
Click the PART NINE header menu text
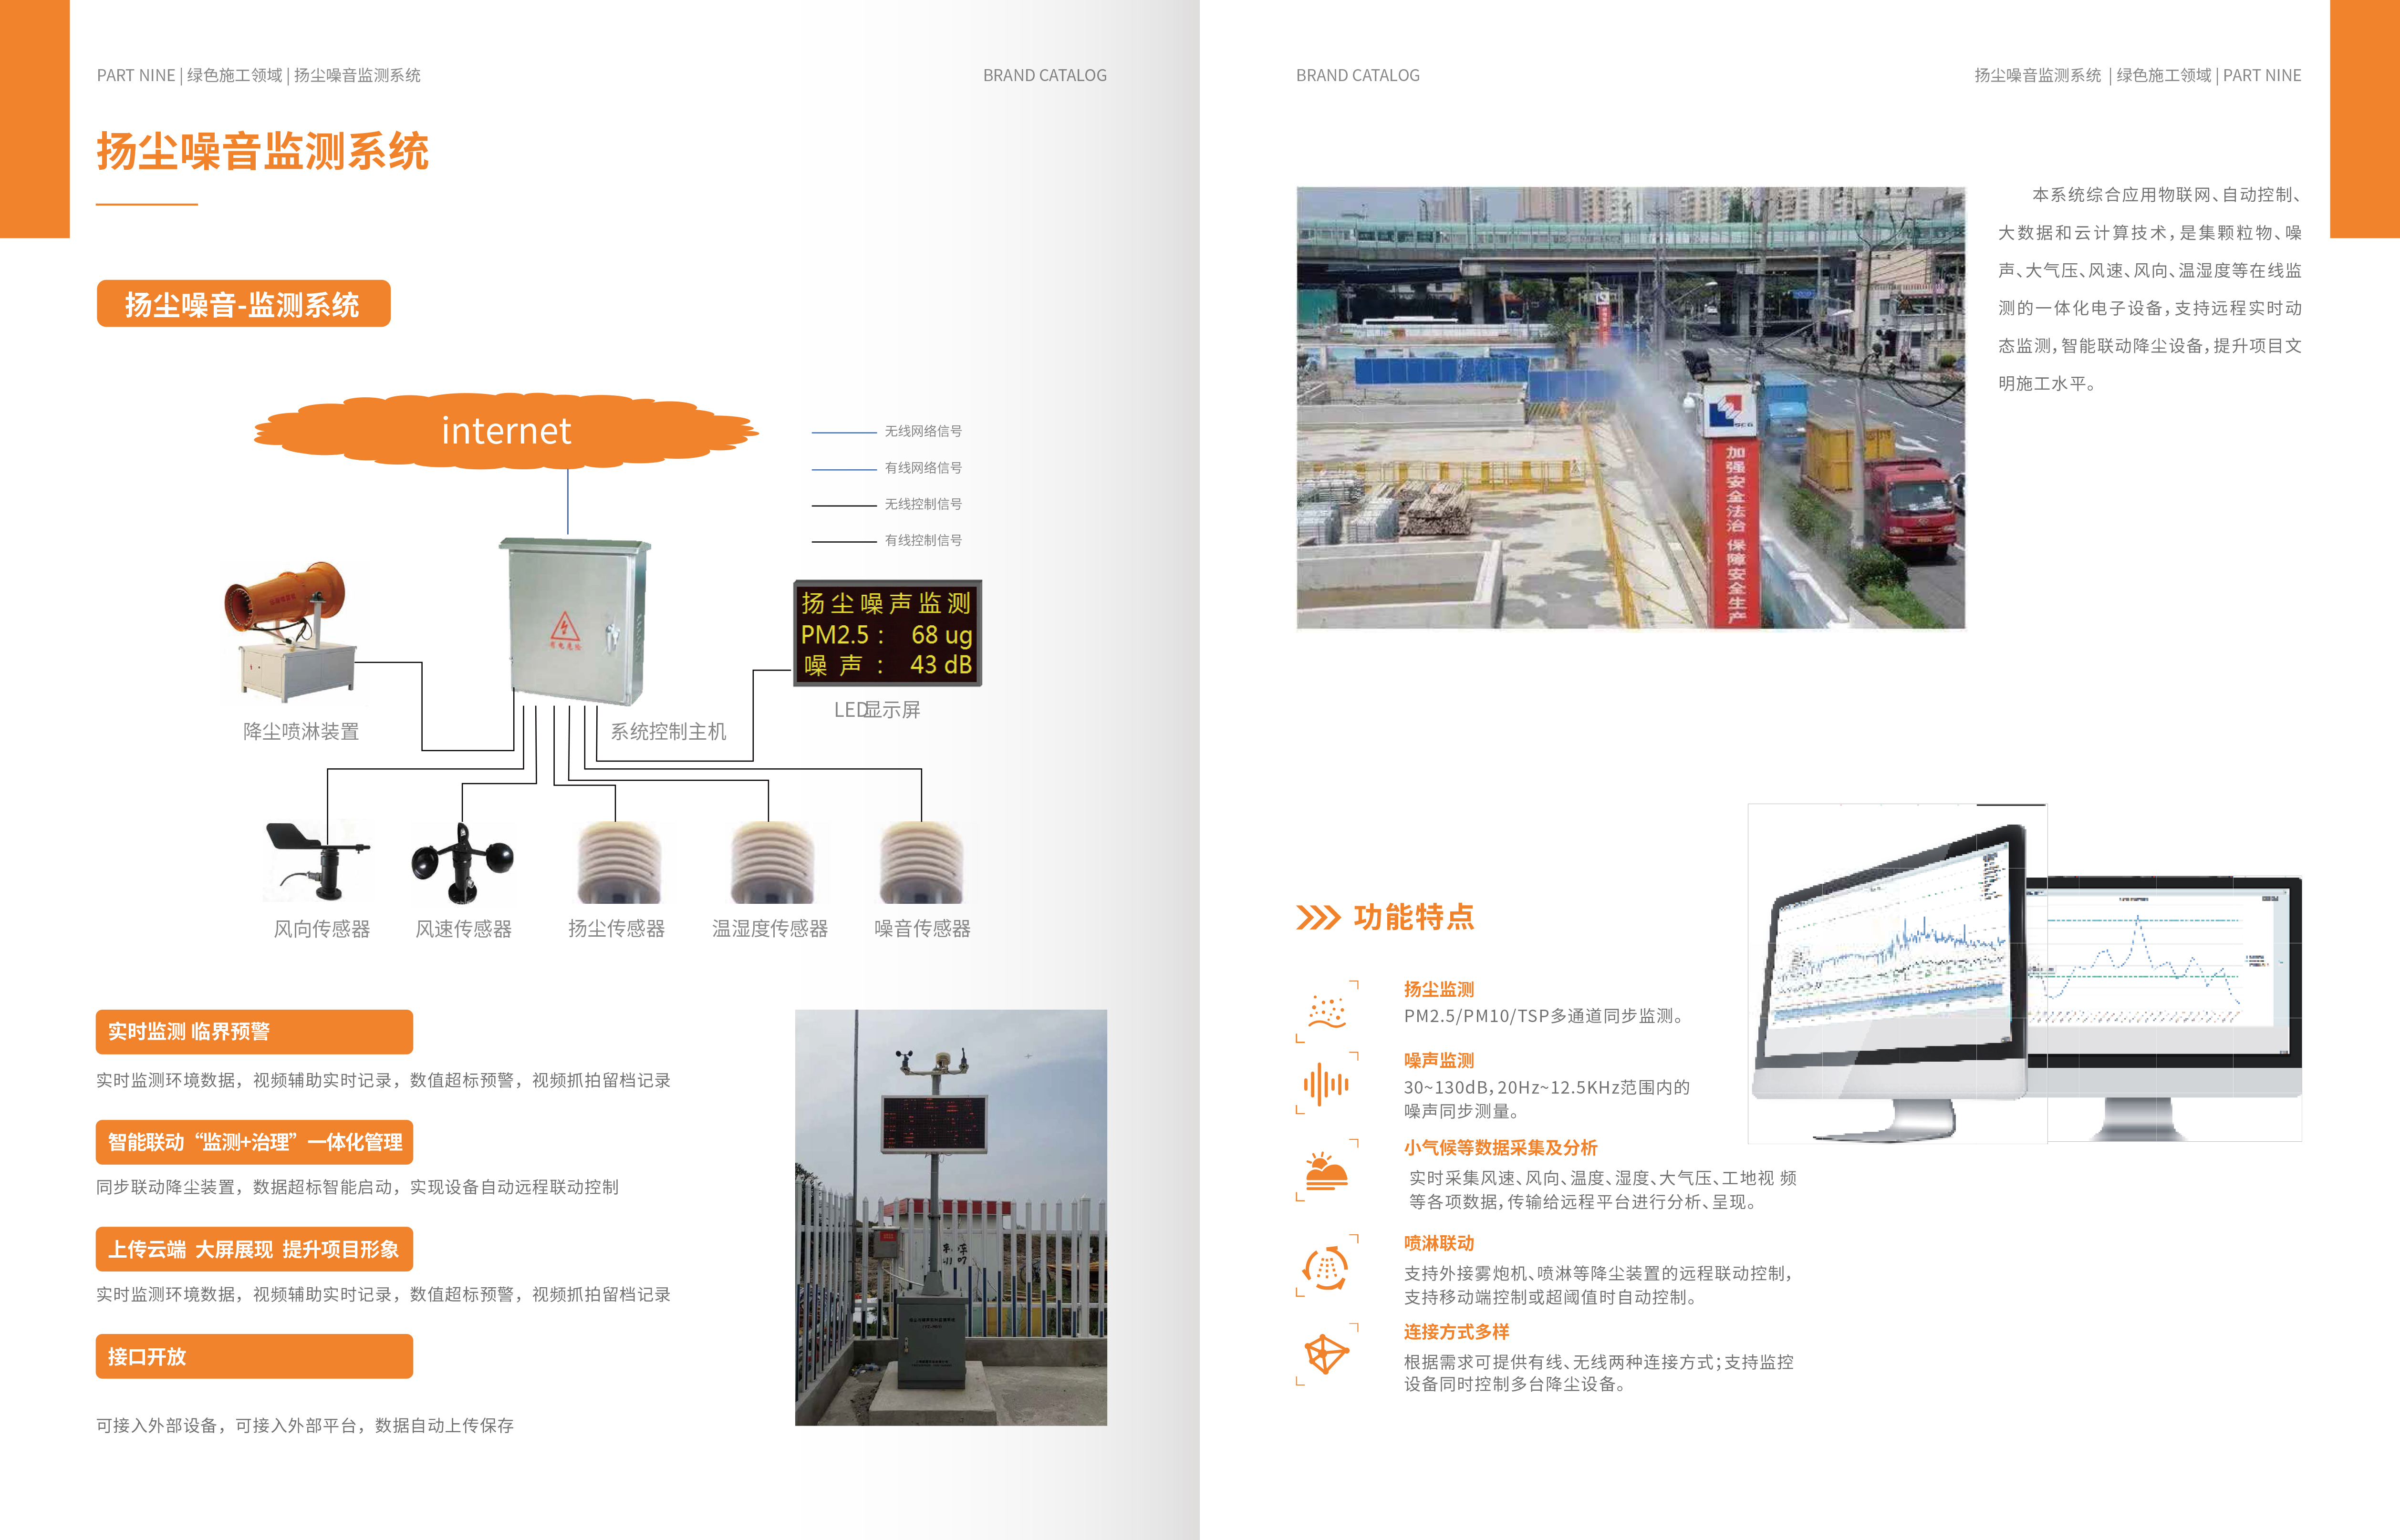[137, 75]
